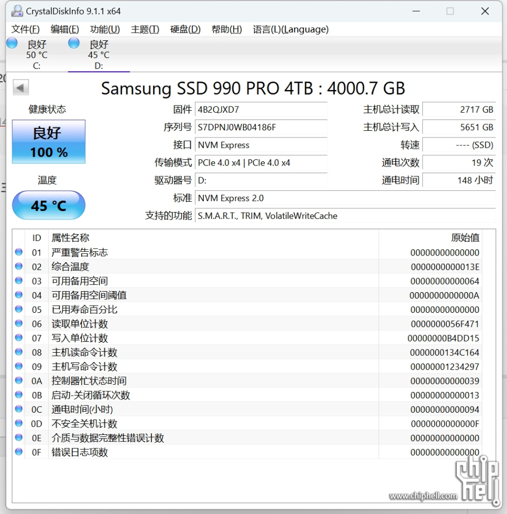Image resolution: width=507 pixels, height=514 pixels.
Task: Close the CrystalDiskInfo window
Action: pyautogui.click(x=485, y=11)
